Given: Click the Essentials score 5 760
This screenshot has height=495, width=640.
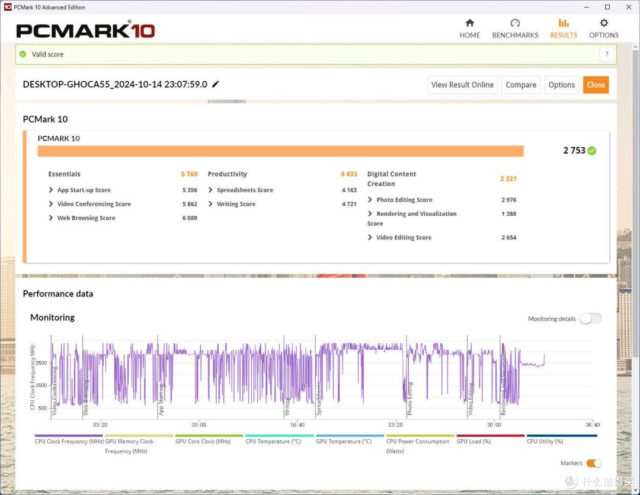Looking at the screenshot, I should click(190, 174).
